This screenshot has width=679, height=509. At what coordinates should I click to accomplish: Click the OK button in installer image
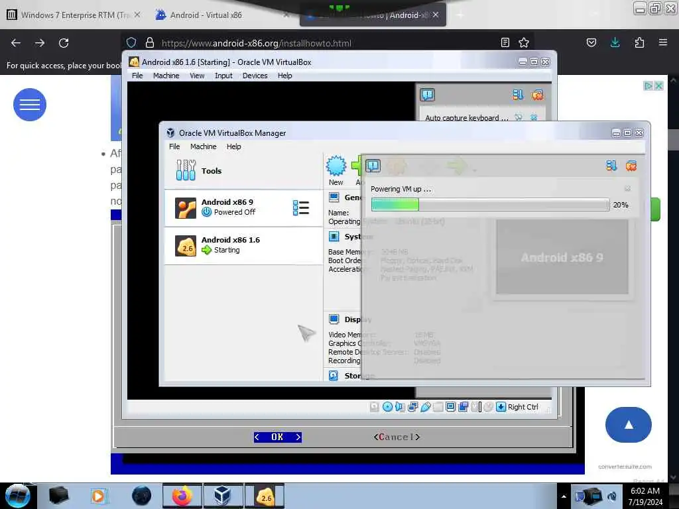tap(278, 437)
